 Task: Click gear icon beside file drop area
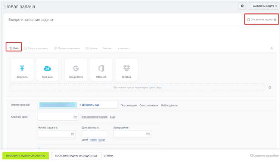click(x=270, y=88)
